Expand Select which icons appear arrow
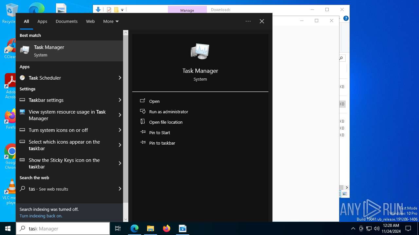Viewport: 419px width, 235px height. click(120, 145)
